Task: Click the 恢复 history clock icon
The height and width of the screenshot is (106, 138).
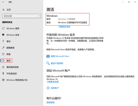Action: pos(3,54)
